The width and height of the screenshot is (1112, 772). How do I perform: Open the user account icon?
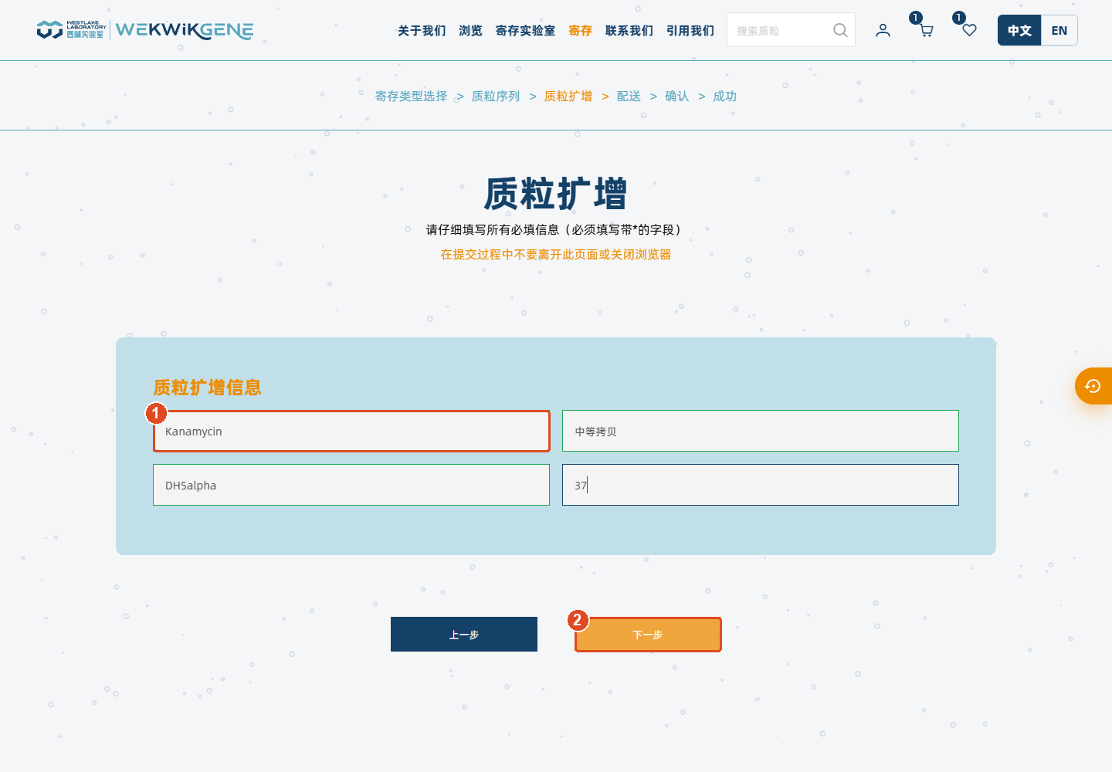coord(883,30)
